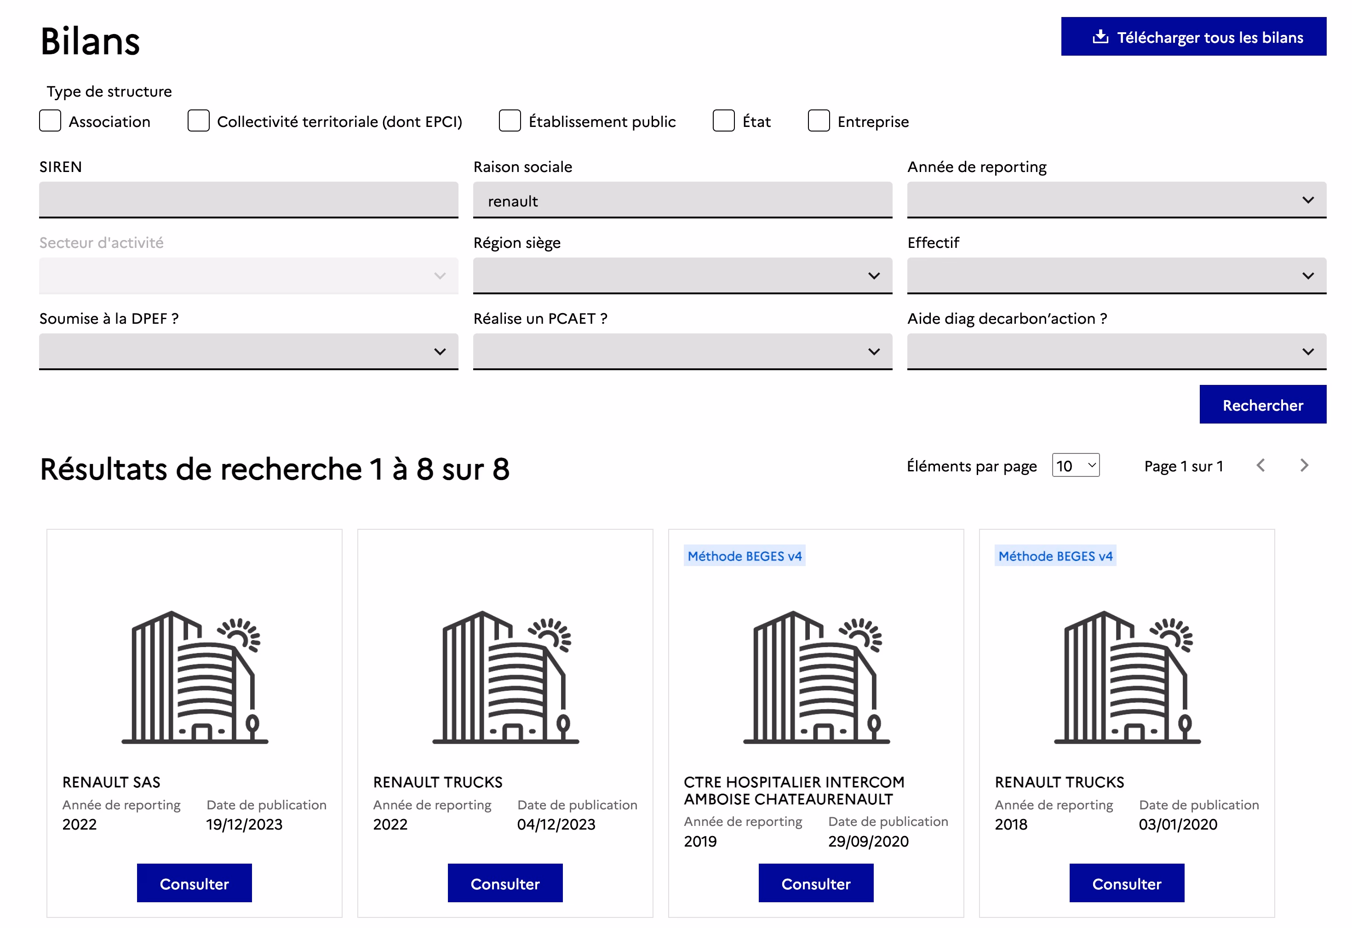Click the Méthode BEGES v4 badge

coord(745,556)
